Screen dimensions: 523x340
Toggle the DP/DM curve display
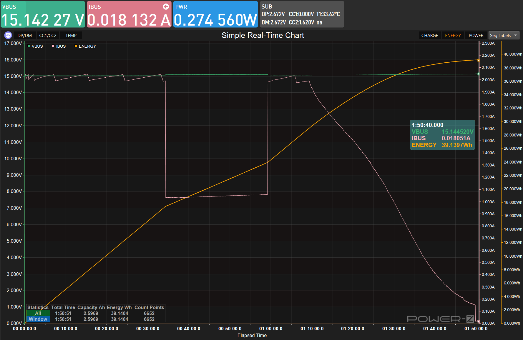click(24, 35)
